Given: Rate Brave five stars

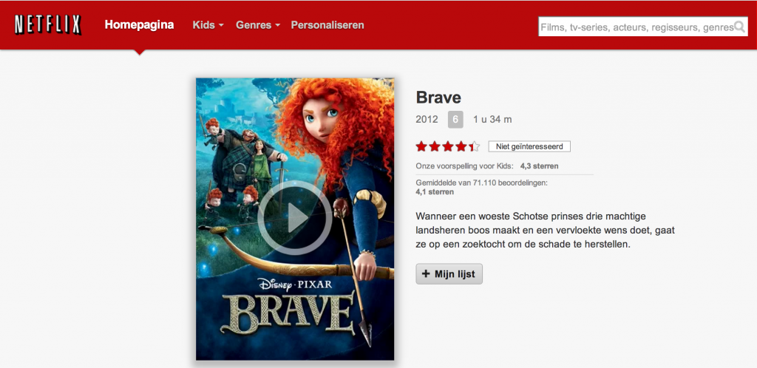Looking at the screenshot, I should click(x=474, y=146).
